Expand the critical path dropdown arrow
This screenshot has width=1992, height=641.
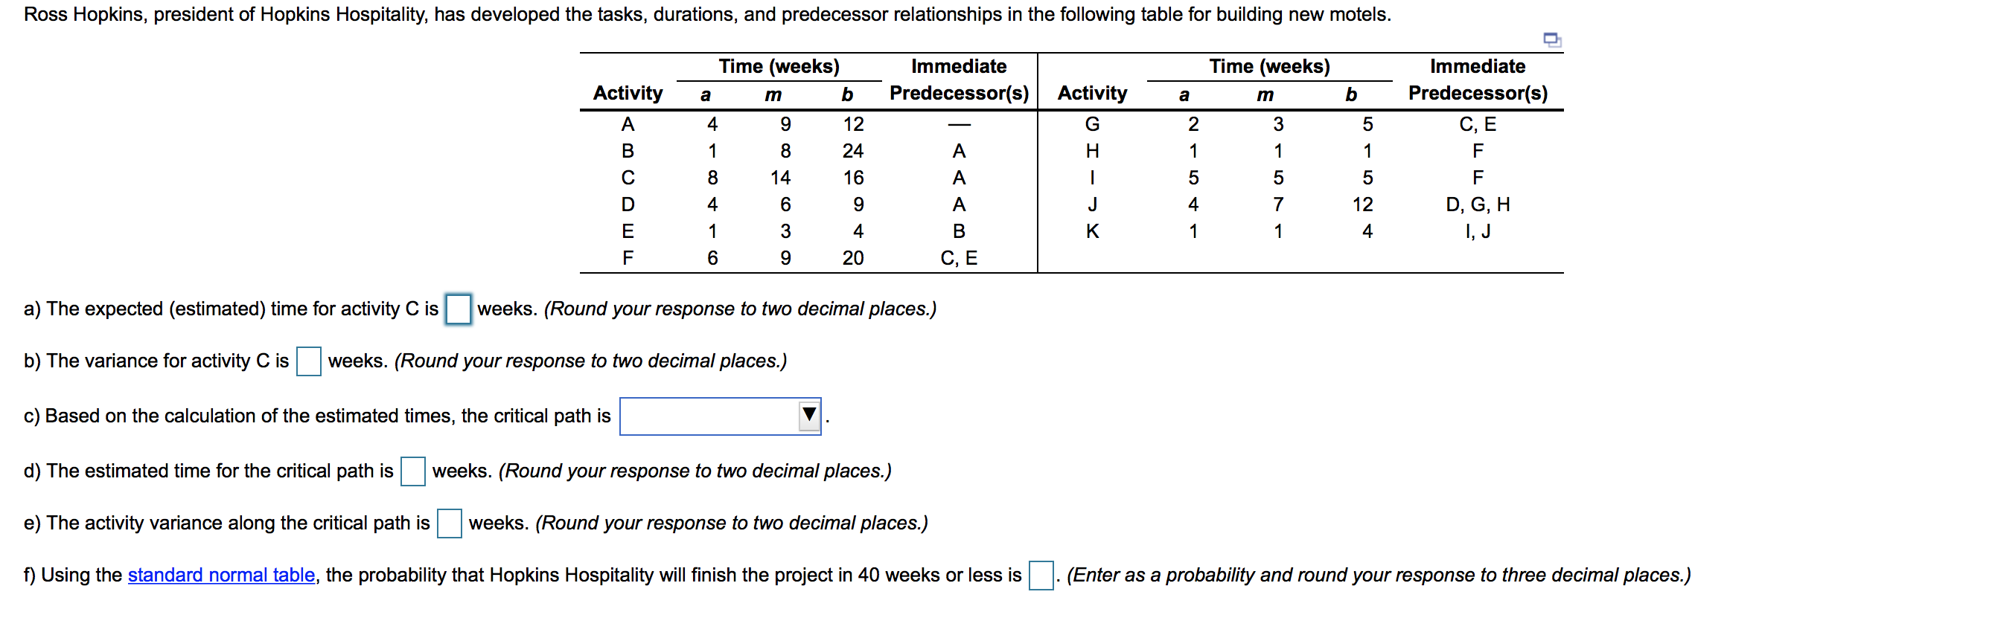click(809, 416)
